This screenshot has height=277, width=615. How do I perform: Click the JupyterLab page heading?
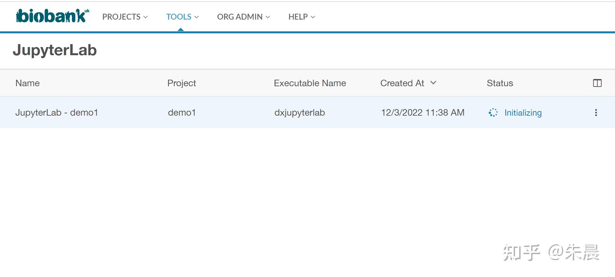click(55, 50)
